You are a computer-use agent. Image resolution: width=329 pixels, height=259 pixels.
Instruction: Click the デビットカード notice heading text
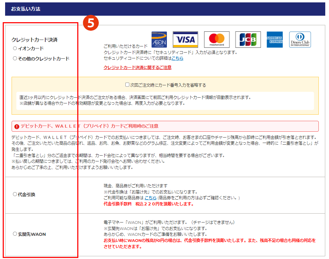click(89, 126)
